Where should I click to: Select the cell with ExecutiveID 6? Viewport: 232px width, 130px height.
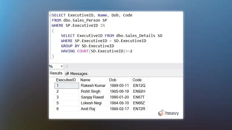pyautogui.click(x=67, y=109)
